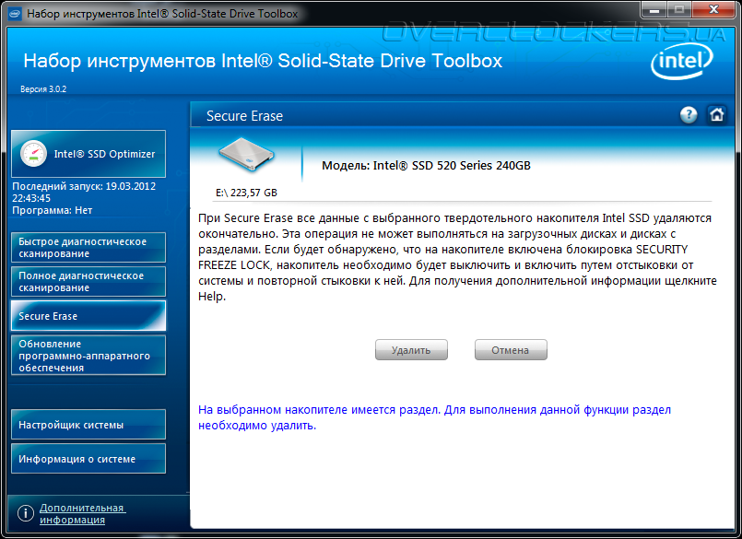Open Дополнительная информация link
Image resolution: width=742 pixels, height=539 pixels.
click(x=82, y=513)
